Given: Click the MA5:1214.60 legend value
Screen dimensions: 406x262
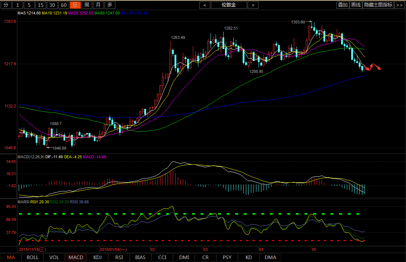Looking at the screenshot, I should (x=29, y=13).
